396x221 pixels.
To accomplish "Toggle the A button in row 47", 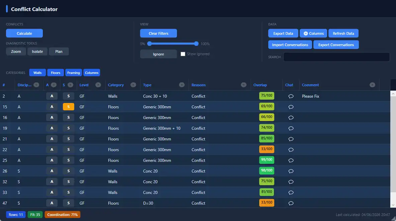I will (52, 203).
